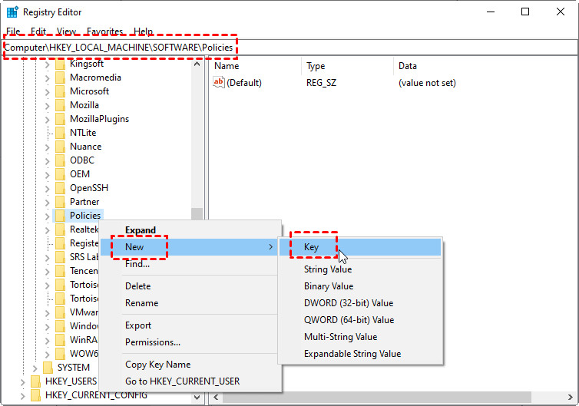Image resolution: width=579 pixels, height=406 pixels.
Task: Click the registry path address bar
Action: (307, 48)
